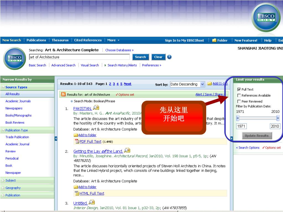Click the Add (1-10) folder icon
Image resolution: width=283 pixels, height=212 pixels.
(x=209, y=83)
